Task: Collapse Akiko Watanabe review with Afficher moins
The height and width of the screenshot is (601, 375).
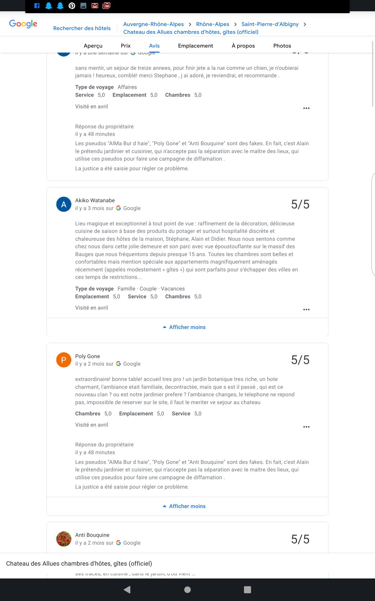Action: point(184,327)
